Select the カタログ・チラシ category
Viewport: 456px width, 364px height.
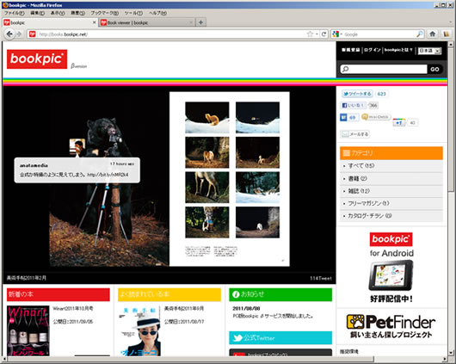(x=391, y=216)
